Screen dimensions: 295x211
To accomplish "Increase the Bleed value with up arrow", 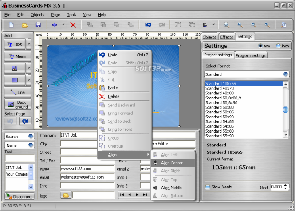I will pos(285,185).
